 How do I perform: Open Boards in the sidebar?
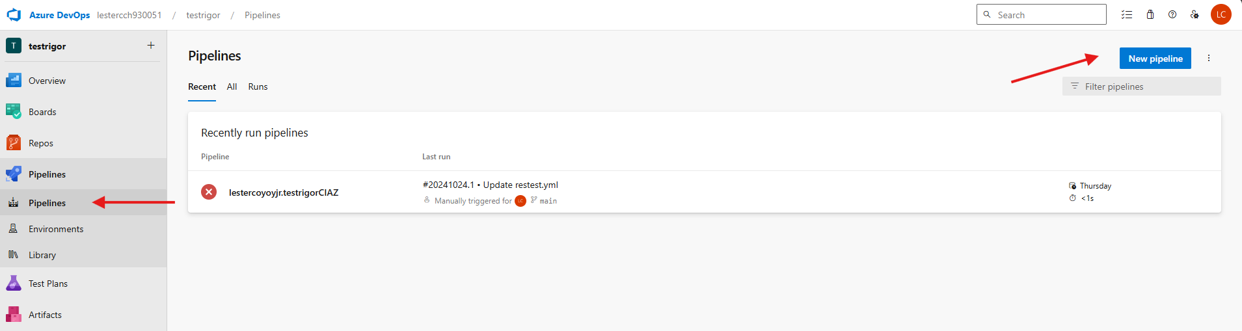point(42,112)
